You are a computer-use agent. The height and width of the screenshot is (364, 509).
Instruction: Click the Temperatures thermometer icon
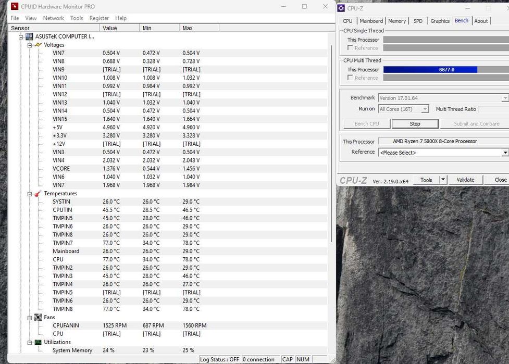coord(38,194)
